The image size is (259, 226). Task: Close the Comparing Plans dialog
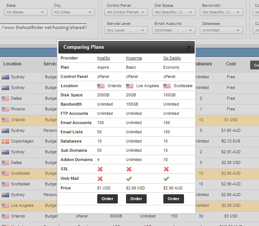coord(189,47)
